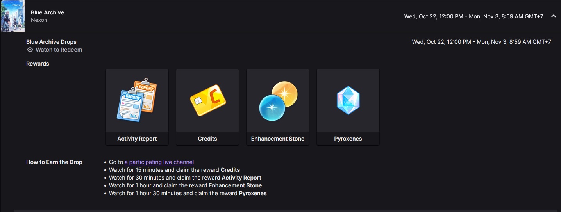Click the Enhancement Stone orbs icon
561x212 pixels.
(x=278, y=101)
